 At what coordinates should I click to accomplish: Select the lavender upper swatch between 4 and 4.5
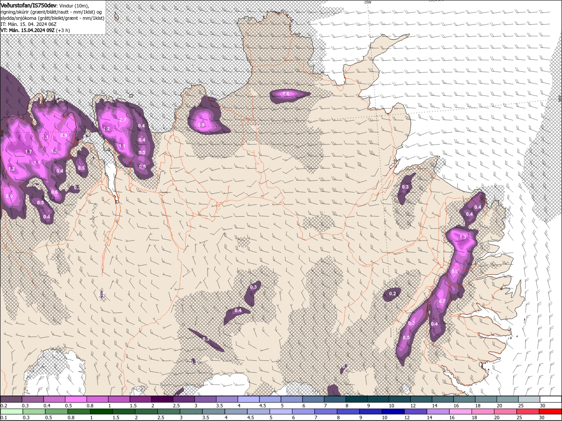coord(248,399)
